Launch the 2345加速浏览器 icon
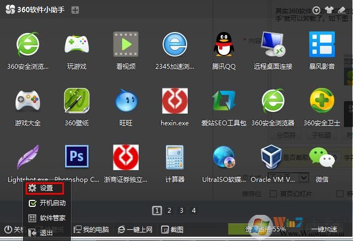The image size is (353, 241). point(175,44)
